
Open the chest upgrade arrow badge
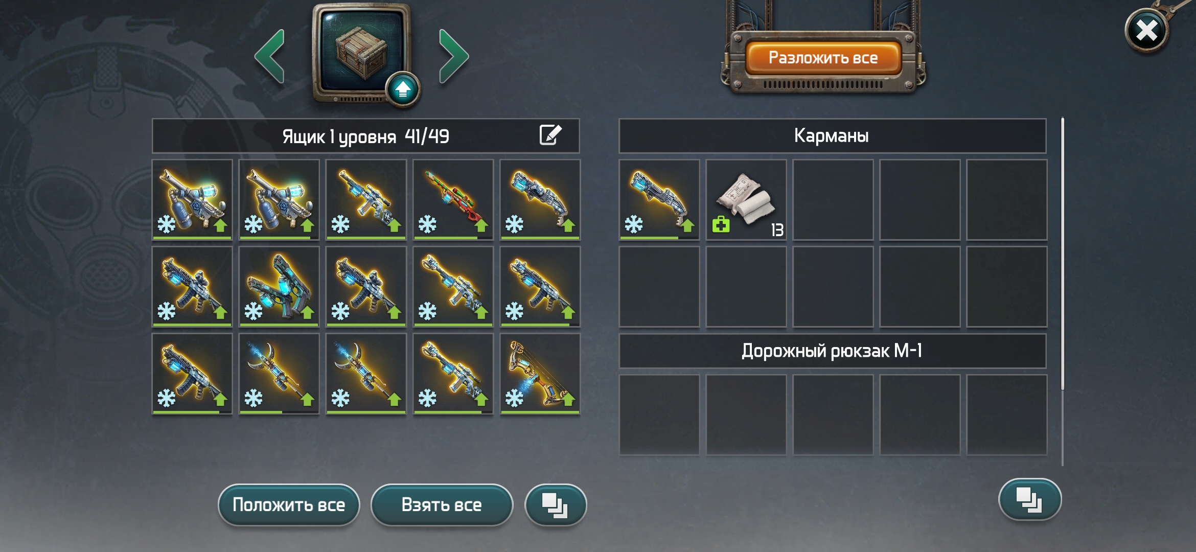pyautogui.click(x=403, y=89)
